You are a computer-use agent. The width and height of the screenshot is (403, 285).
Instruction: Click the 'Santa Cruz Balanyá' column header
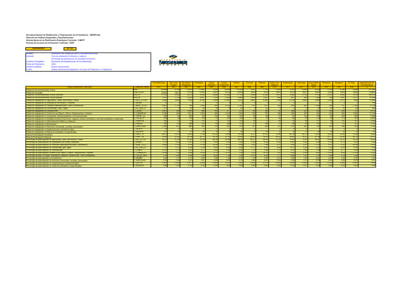275,84
